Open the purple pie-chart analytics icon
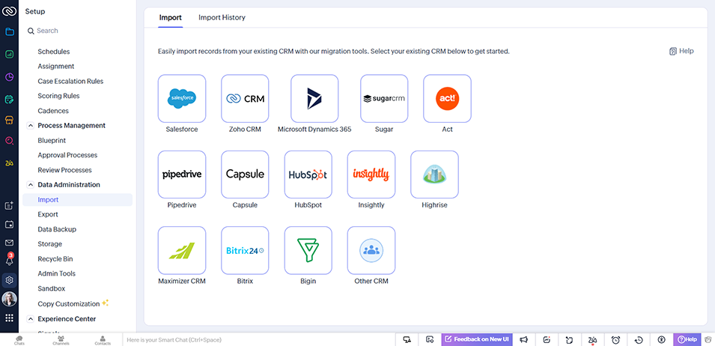The image size is (715, 346). pos(9,76)
